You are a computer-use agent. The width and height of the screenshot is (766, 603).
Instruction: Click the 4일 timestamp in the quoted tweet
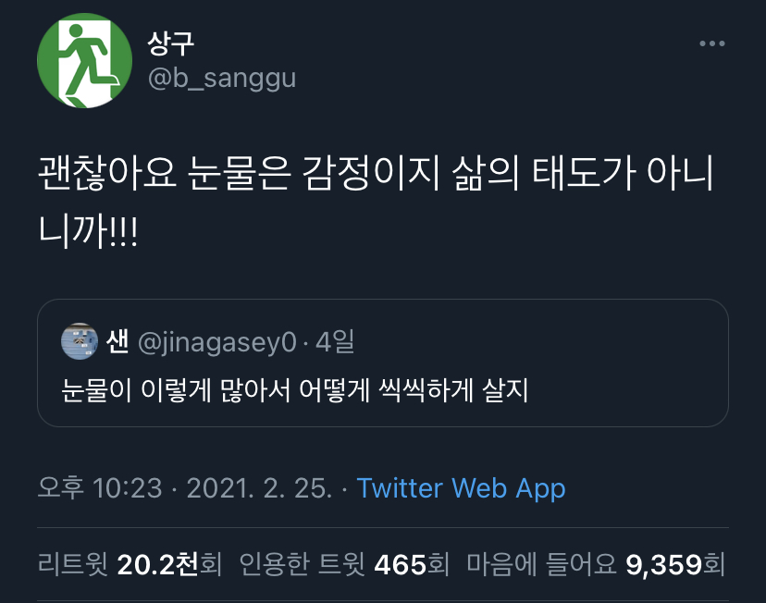tap(335, 343)
